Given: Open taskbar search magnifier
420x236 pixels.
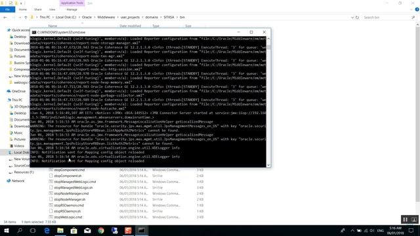Looking at the screenshot, I should coord(20,230).
